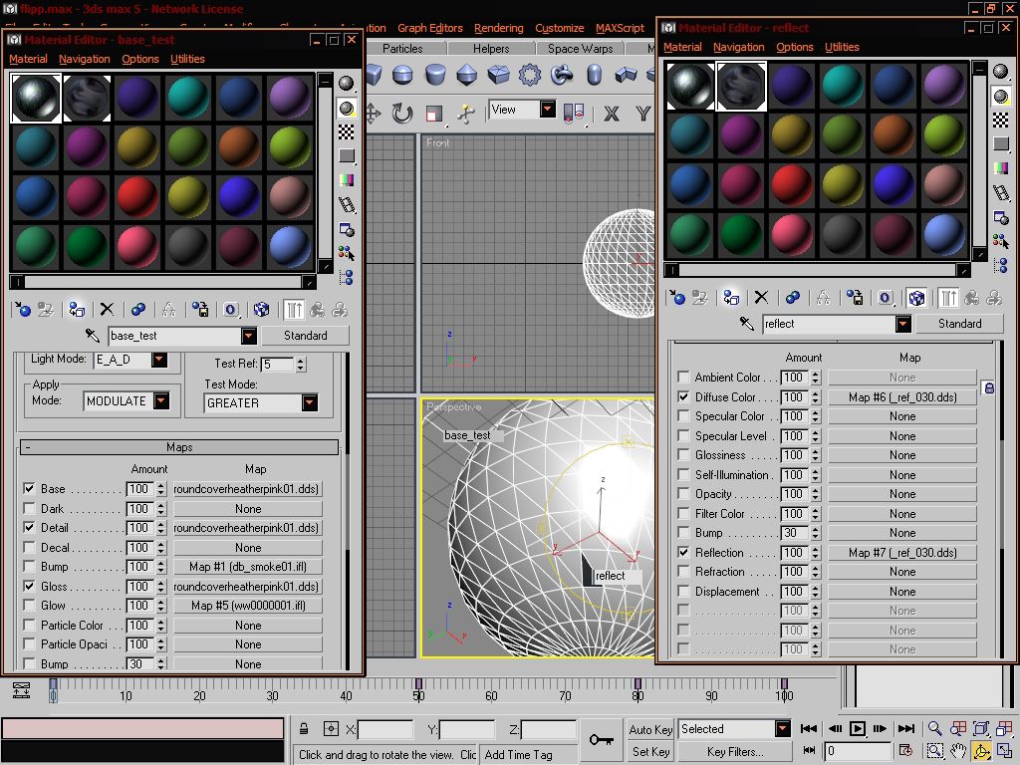The width and height of the screenshot is (1020, 765).
Task: Uncheck the Detail map checkbox
Action: [29, 528]
